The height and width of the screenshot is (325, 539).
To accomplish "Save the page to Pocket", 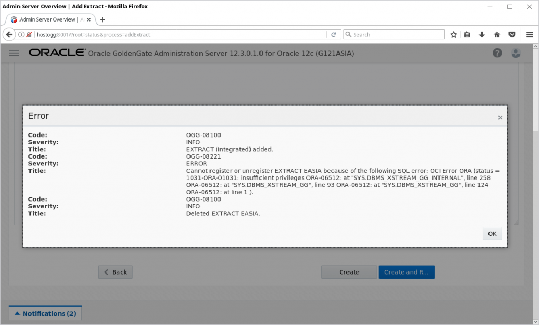I will tap(512, 34).
